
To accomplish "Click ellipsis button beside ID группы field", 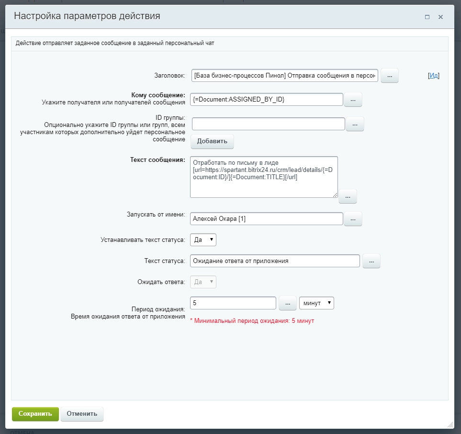I will [x=355, y=124].
